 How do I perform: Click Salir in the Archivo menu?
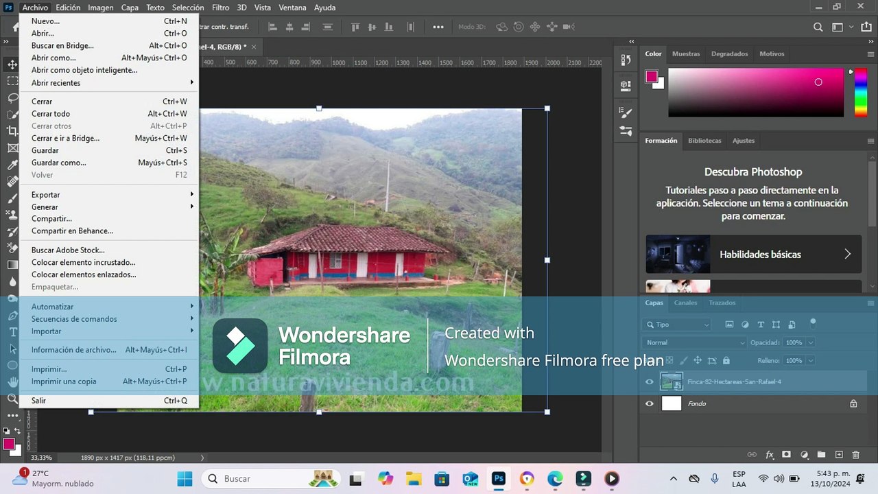pyautogui.click(x=109, y=401)
